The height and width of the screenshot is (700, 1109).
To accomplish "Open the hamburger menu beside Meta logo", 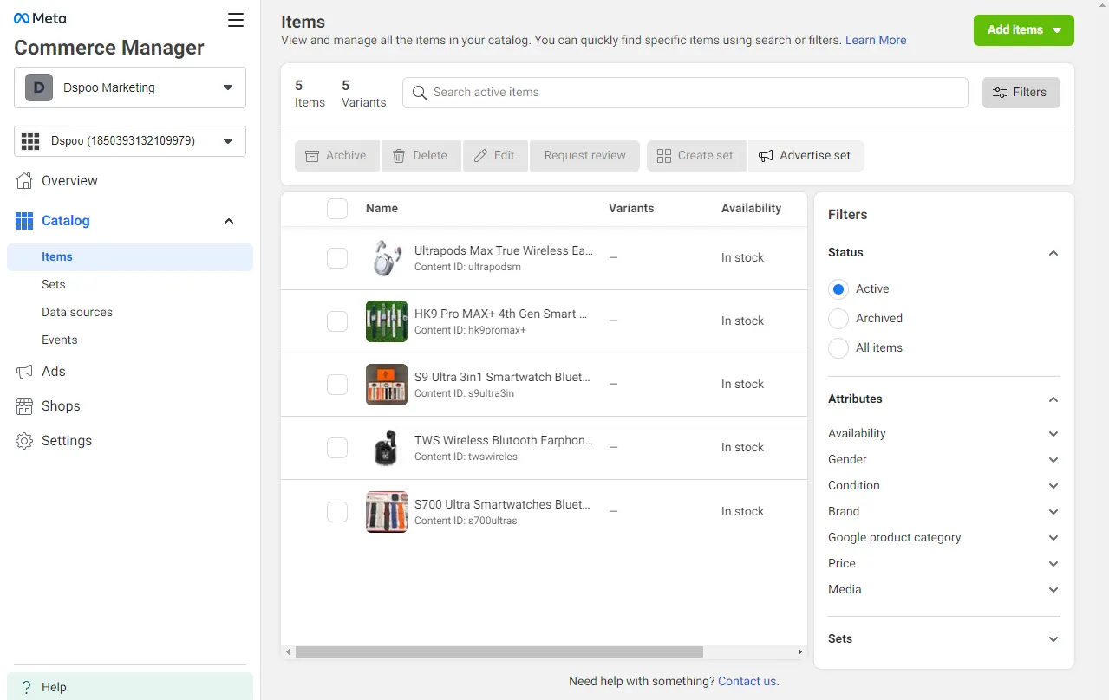I will click(236, 20).
